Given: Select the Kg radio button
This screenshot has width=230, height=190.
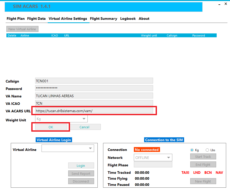Looking at the screenshot, I should 192,150.
